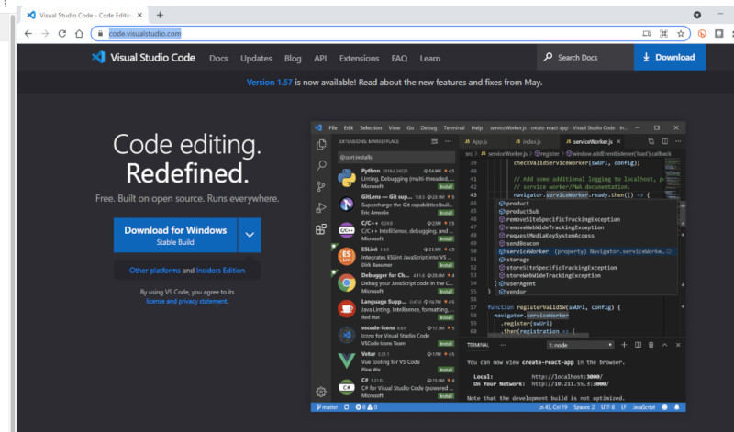The height and width of the screenshot is (432, 734).
Task: Go to the Extensions page link
Action: pos(359,58)
